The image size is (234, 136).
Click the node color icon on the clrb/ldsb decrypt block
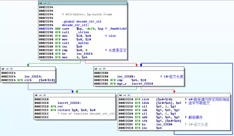120,95
